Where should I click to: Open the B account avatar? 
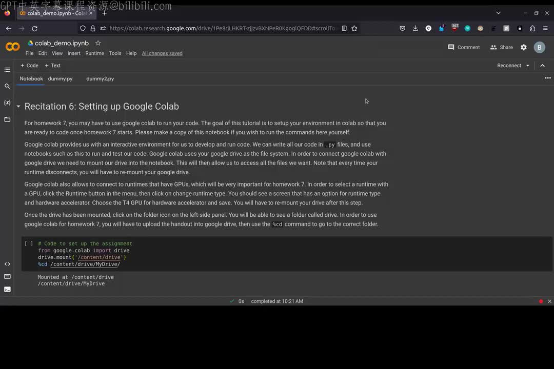click(x=539, y=47)
